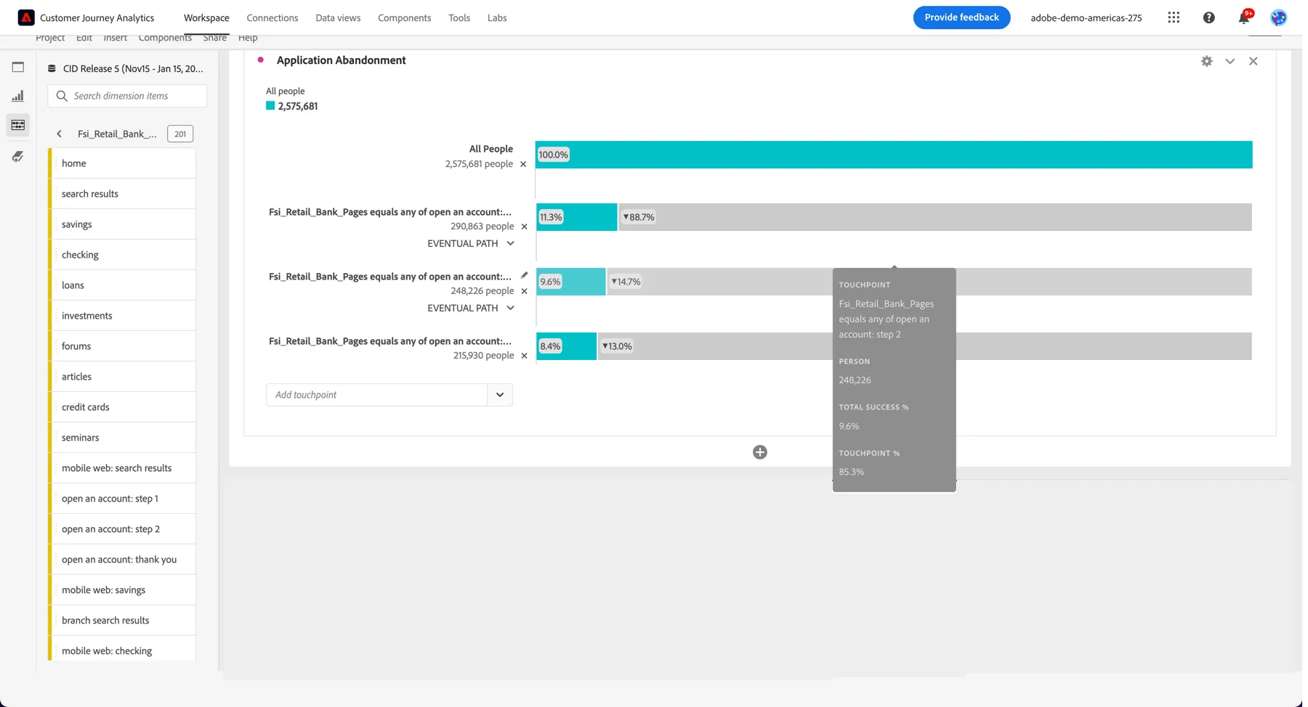Show the Panels rail icon
Viewport: 1308px width, 707px height.
tap(18, 68)
